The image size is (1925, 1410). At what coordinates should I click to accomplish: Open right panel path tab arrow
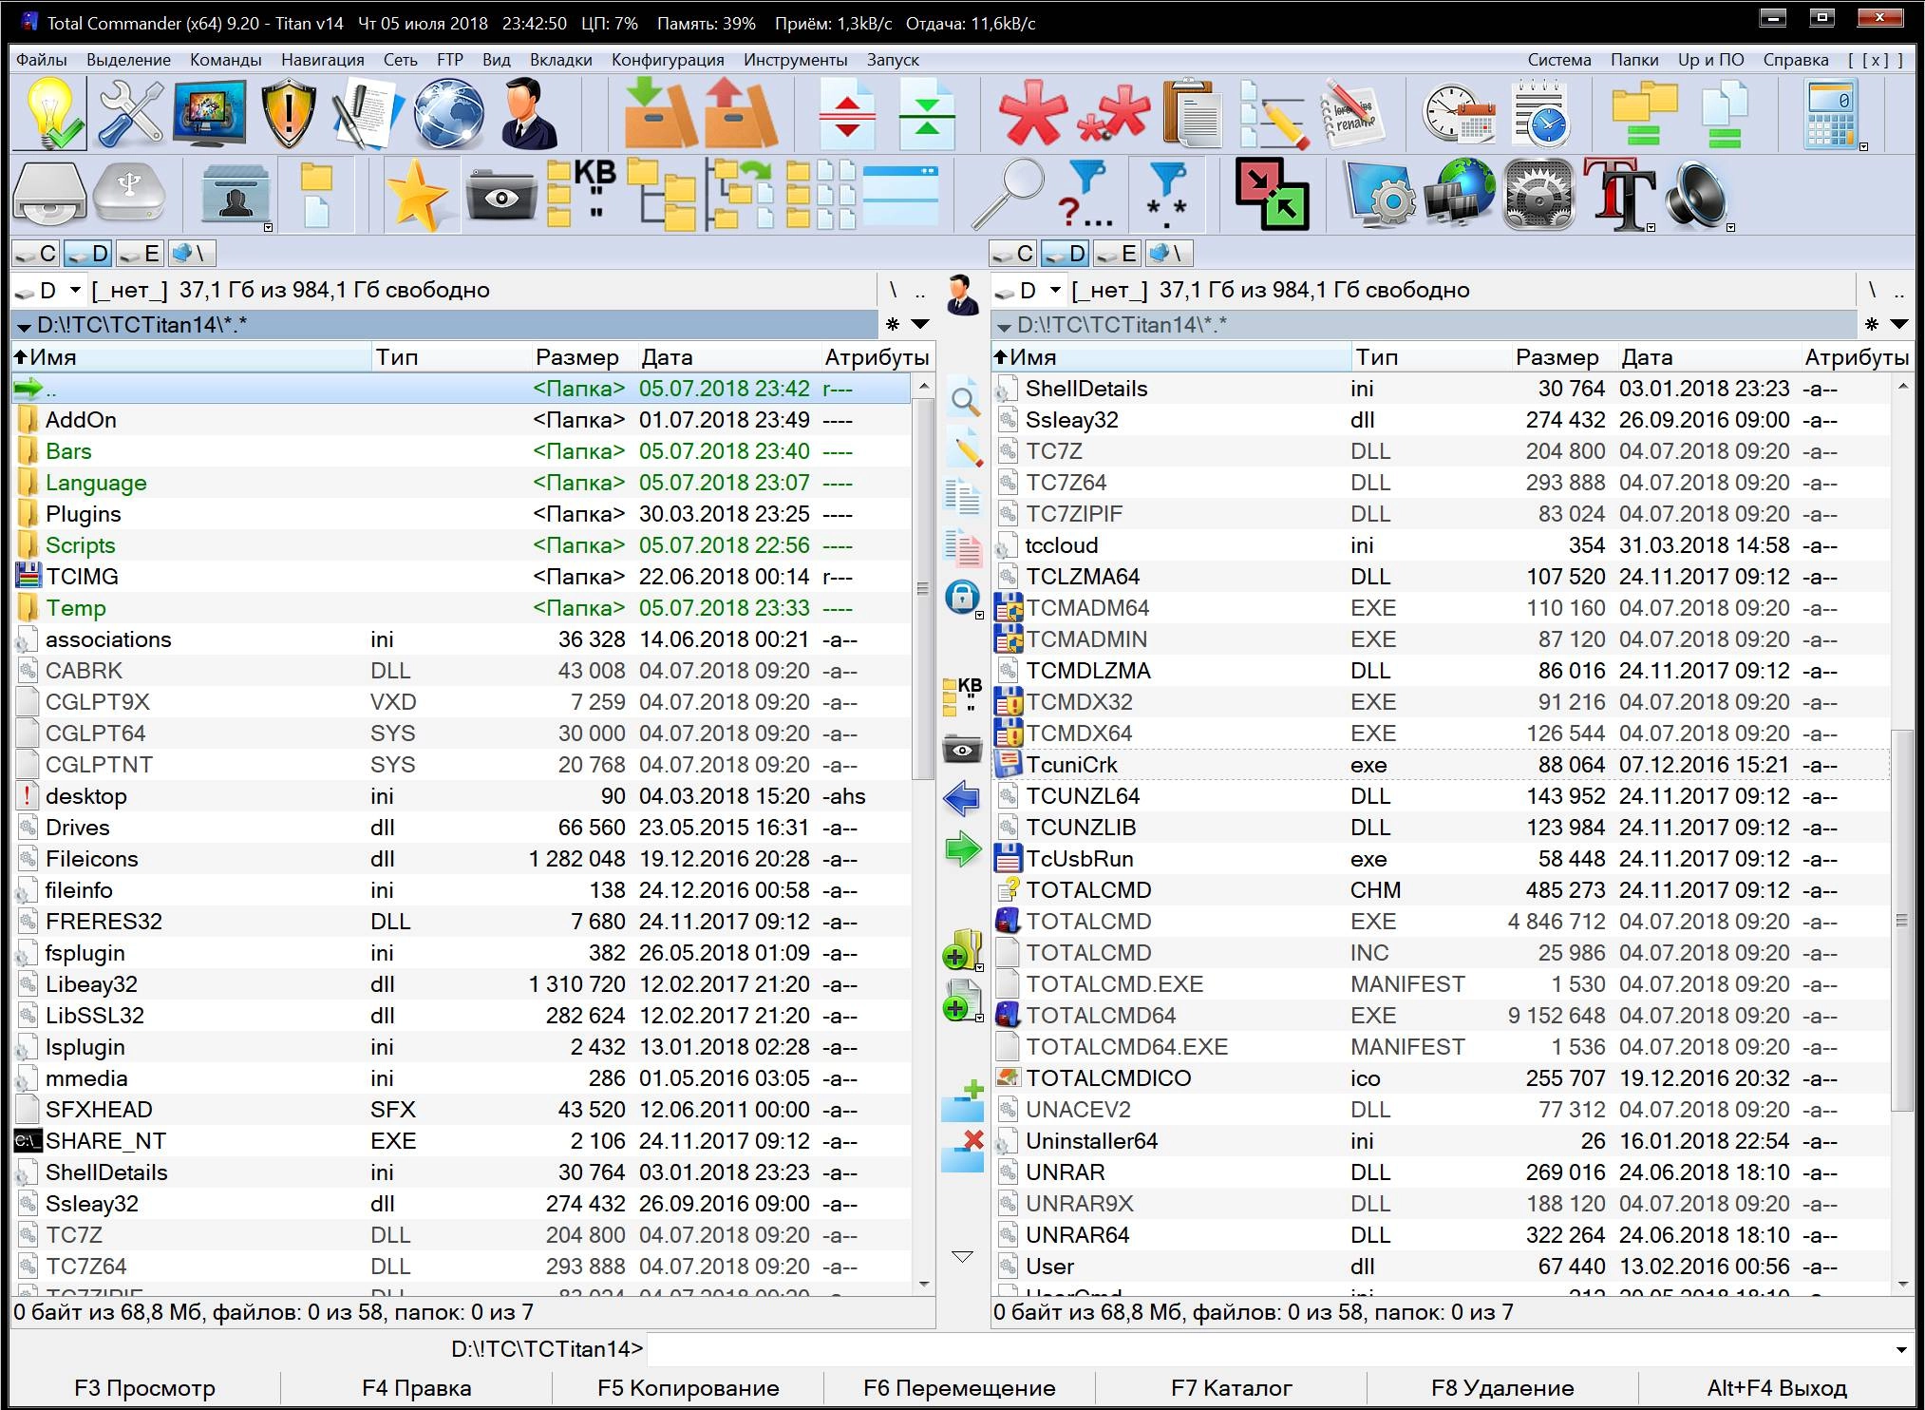coord(1003,326)
